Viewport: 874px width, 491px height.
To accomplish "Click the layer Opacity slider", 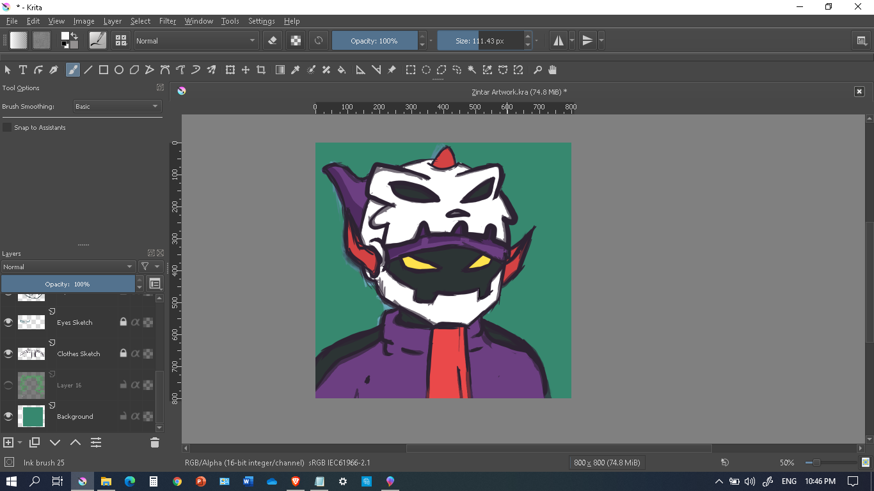I will pos(68,284).
